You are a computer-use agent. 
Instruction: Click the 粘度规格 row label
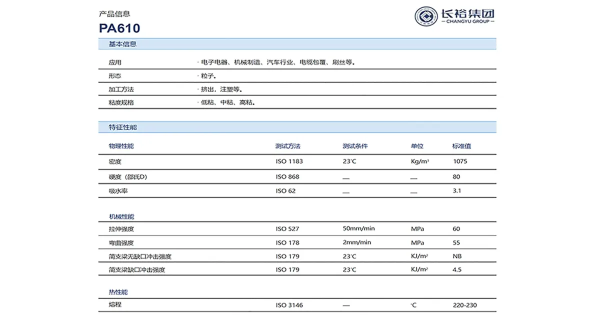tap(121, 102)
